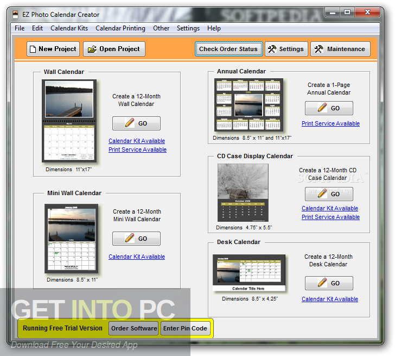Open the Other menu
395x356 pixels.
point(161,28)
